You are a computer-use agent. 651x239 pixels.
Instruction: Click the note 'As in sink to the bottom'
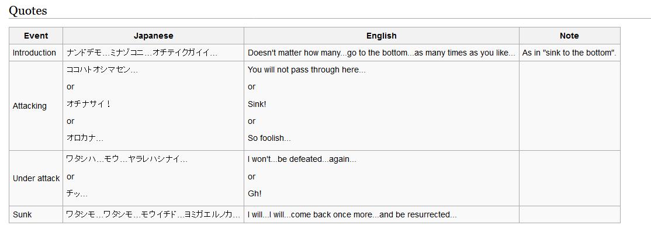click(x=569, y=53)
